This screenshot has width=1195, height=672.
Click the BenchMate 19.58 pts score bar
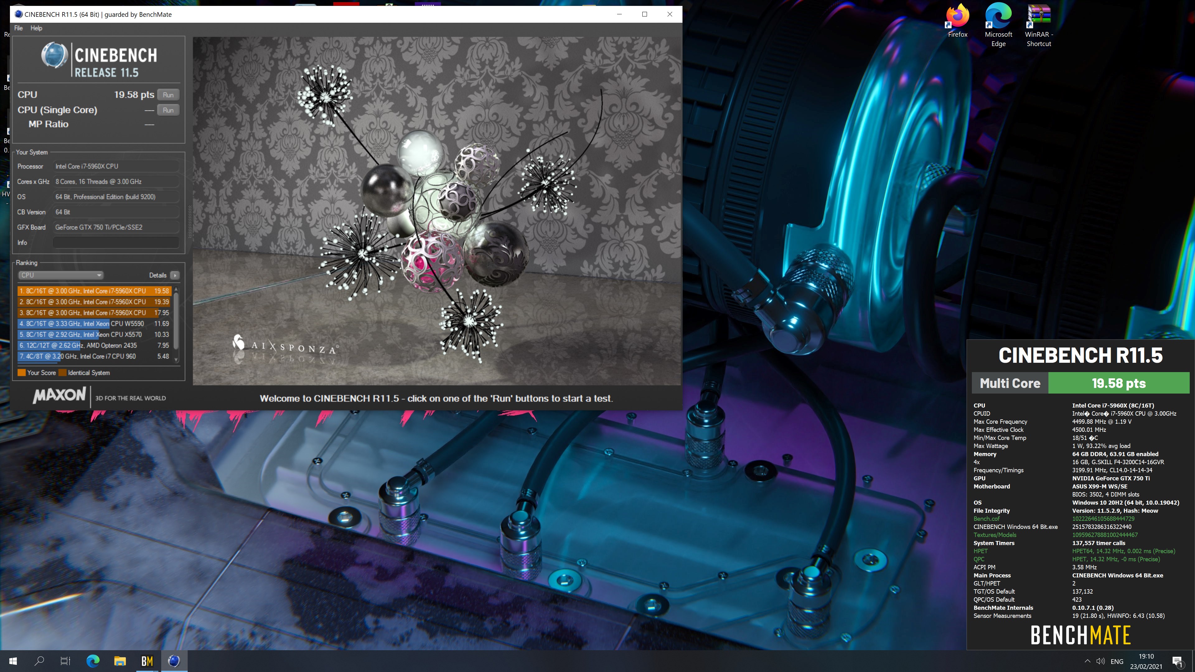(1118, 383)
